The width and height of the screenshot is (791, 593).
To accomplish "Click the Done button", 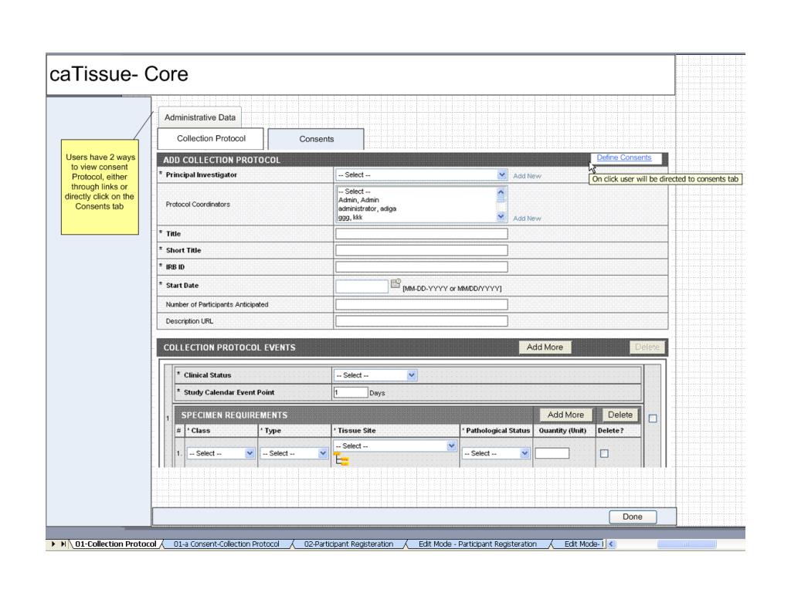I will pyautogui.click(x=633, y=517).
